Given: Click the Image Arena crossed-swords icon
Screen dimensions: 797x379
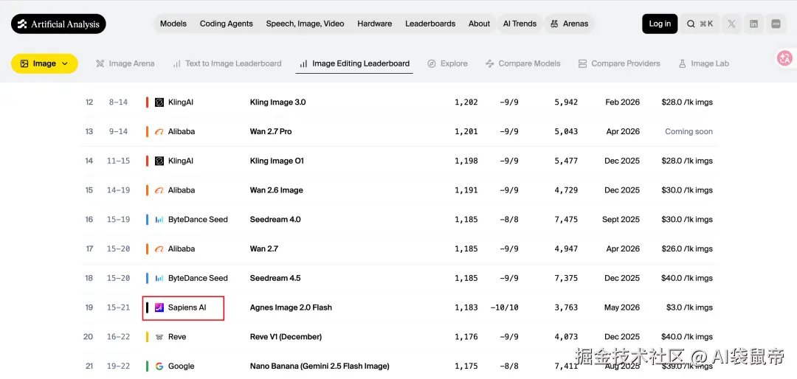Looking at the screenshot, I should click(x=100, y=63).
